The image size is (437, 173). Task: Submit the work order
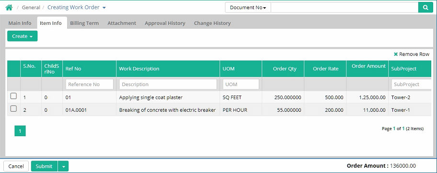[x=44, y=166]
